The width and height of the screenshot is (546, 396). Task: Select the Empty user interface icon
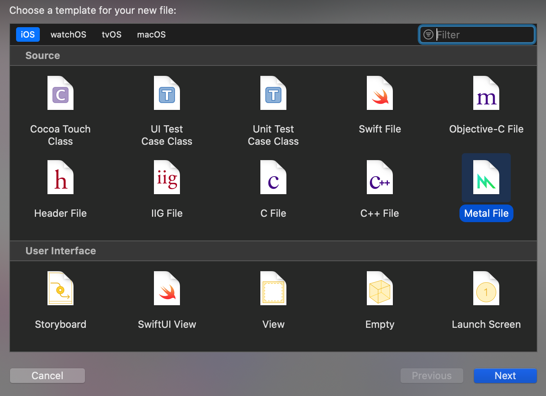tap(380, 288)
